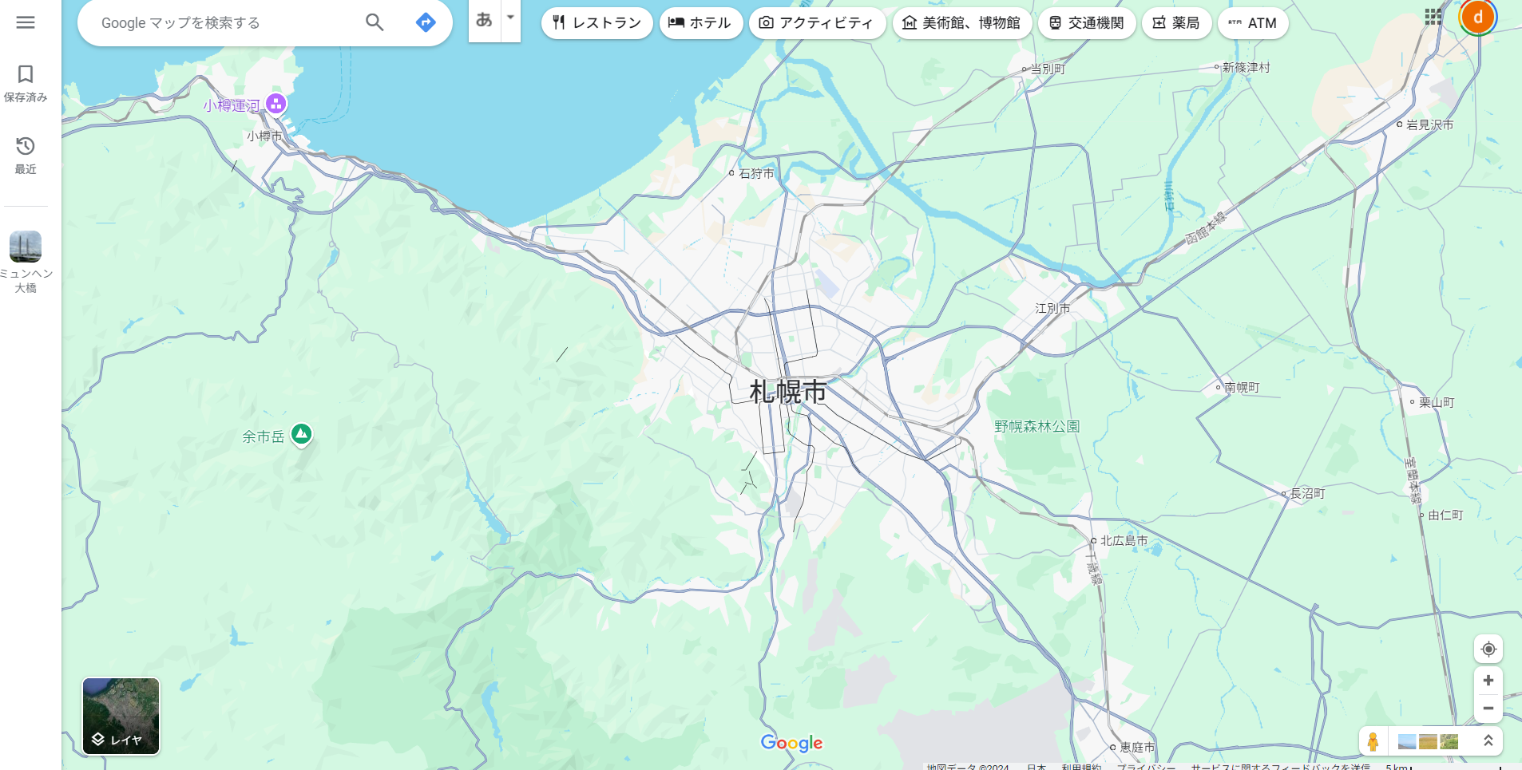Open the 最近 recent history panel

26,156
